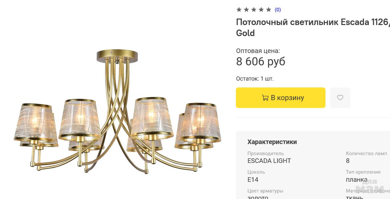This screenshot has height=199, width=390.
Task: Select the Количество ламп label
Action: click(x=366, y=153)
